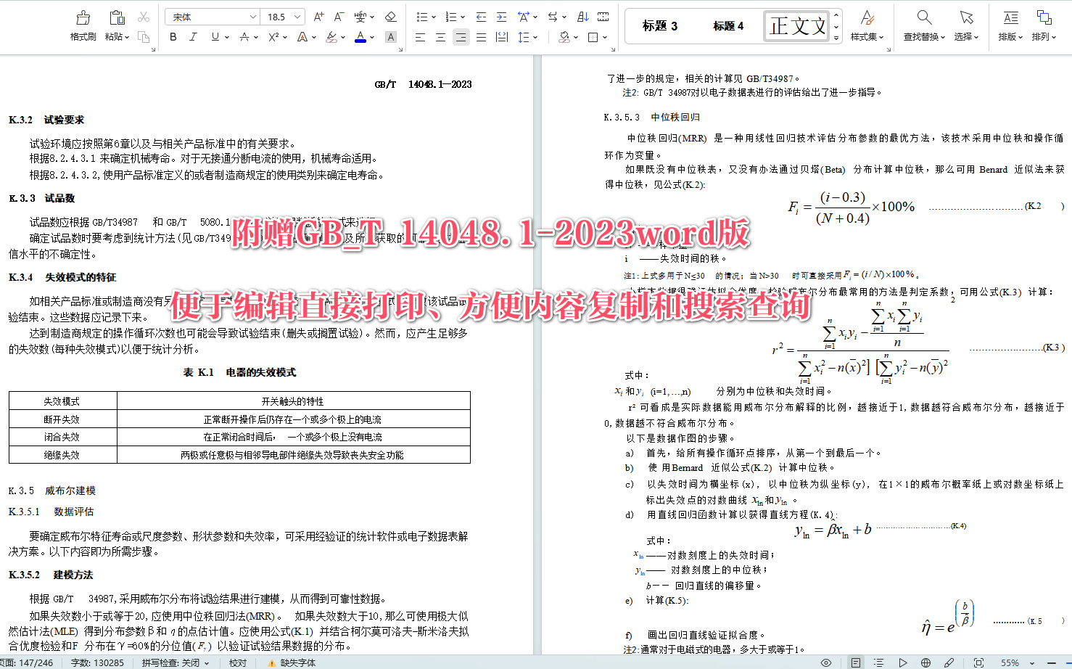Apply subscript/superscript with the X² icon
This screenshot has width=1072, height=669.
coord(273,37)
